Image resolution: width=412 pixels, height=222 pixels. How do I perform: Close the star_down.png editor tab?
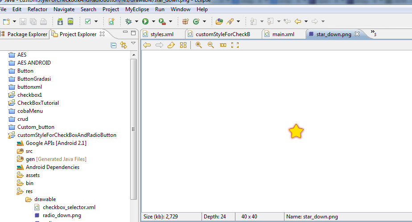(x=357, y=34)
